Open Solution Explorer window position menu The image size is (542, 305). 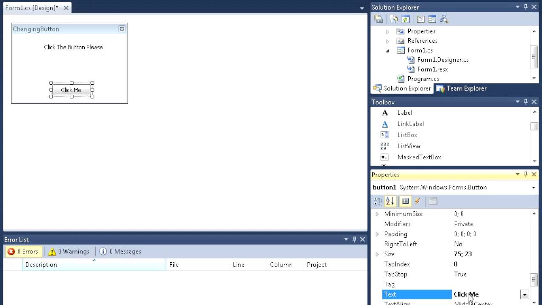(517, 7)
